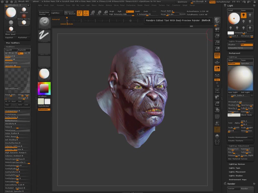Expand the Lights Type section

pos(235,168)
